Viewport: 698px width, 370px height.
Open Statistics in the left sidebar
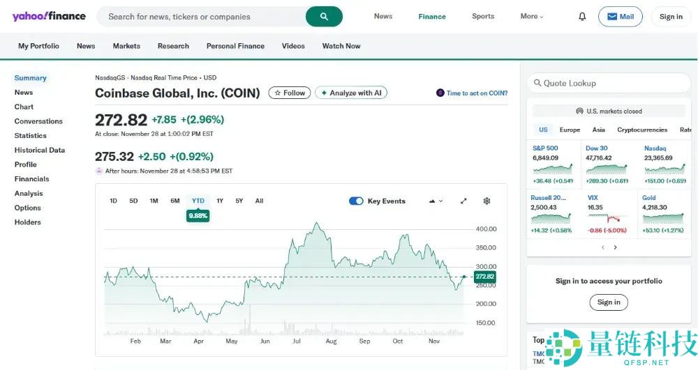[30, 135]
